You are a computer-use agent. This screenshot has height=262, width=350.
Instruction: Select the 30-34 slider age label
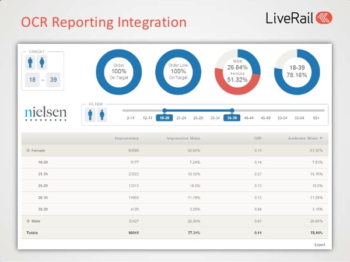[215, 118]
